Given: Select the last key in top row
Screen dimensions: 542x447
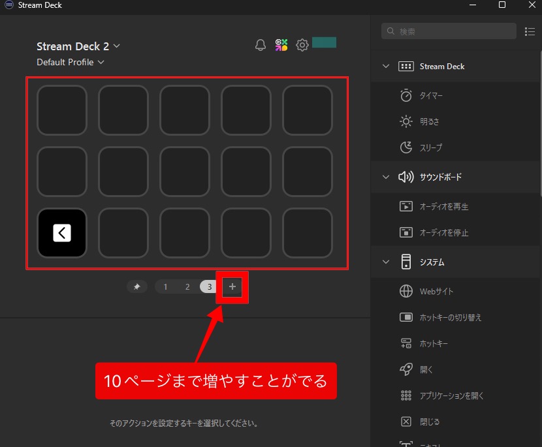Looking at the screenshot, I should pos(308,110).
